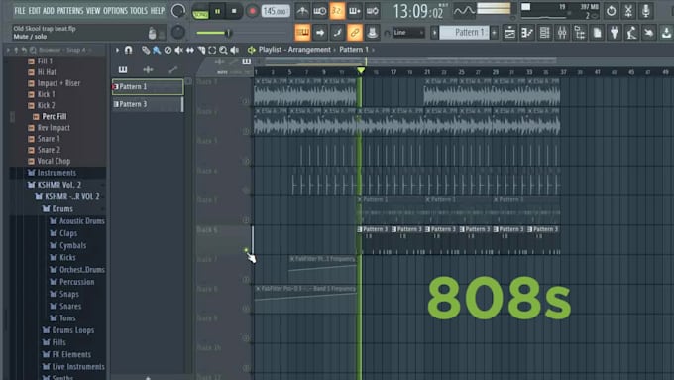
Task: Select the Slice tool
Action: (x=201, y=51)
